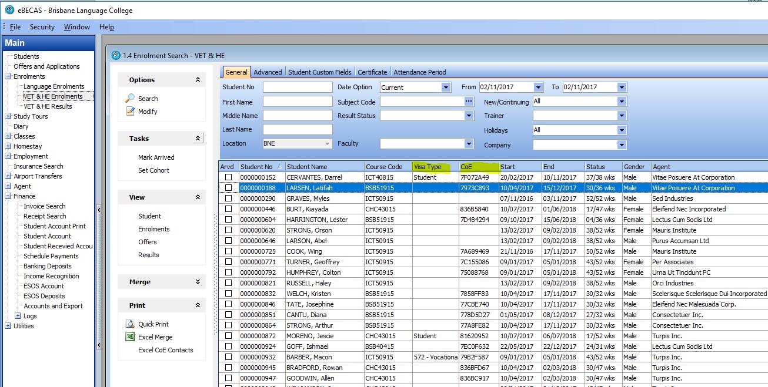Screen dimensions: 768x387
Task: Click the Quick Print icon
Action: pyautogui.click(x=130, y=324)
